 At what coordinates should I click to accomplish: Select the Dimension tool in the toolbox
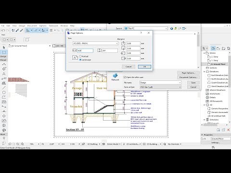[4, 64]
